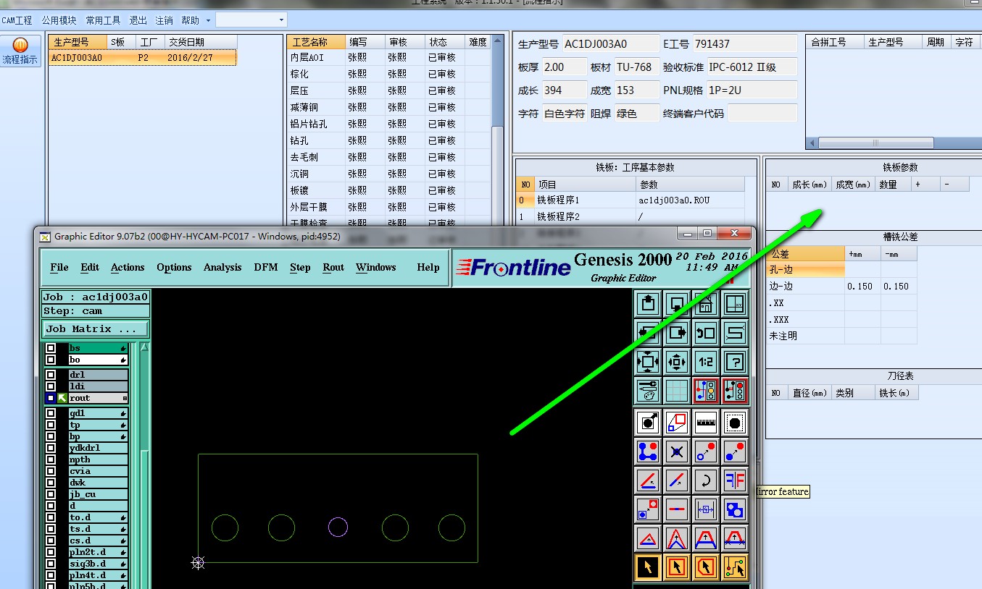Open the empty combo box in top toolbar
This screenshot has height=589, width=982.
pos(251,20)
